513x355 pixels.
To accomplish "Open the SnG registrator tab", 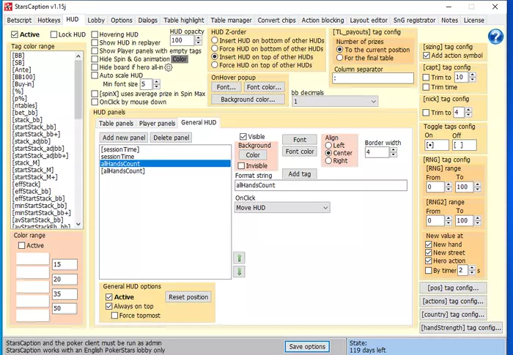I will pyautogui.click(x=414, y=20).
